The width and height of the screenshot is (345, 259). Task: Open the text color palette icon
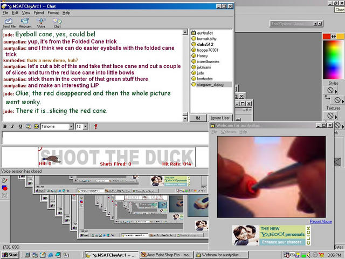point(29,126)
